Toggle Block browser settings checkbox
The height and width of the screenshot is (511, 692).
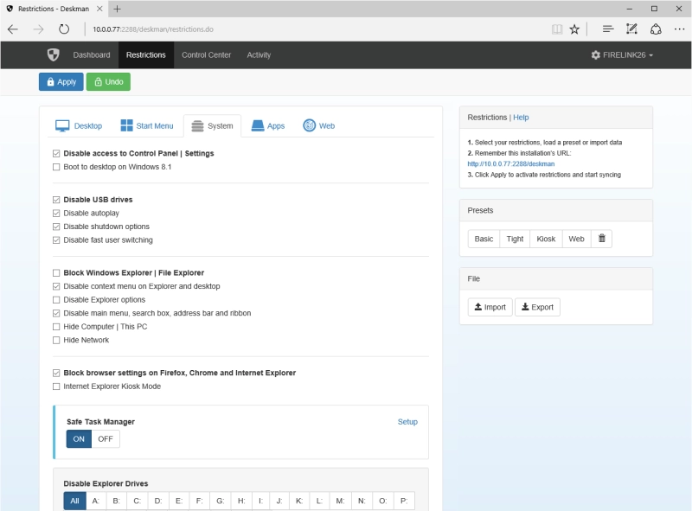[56, 373]
